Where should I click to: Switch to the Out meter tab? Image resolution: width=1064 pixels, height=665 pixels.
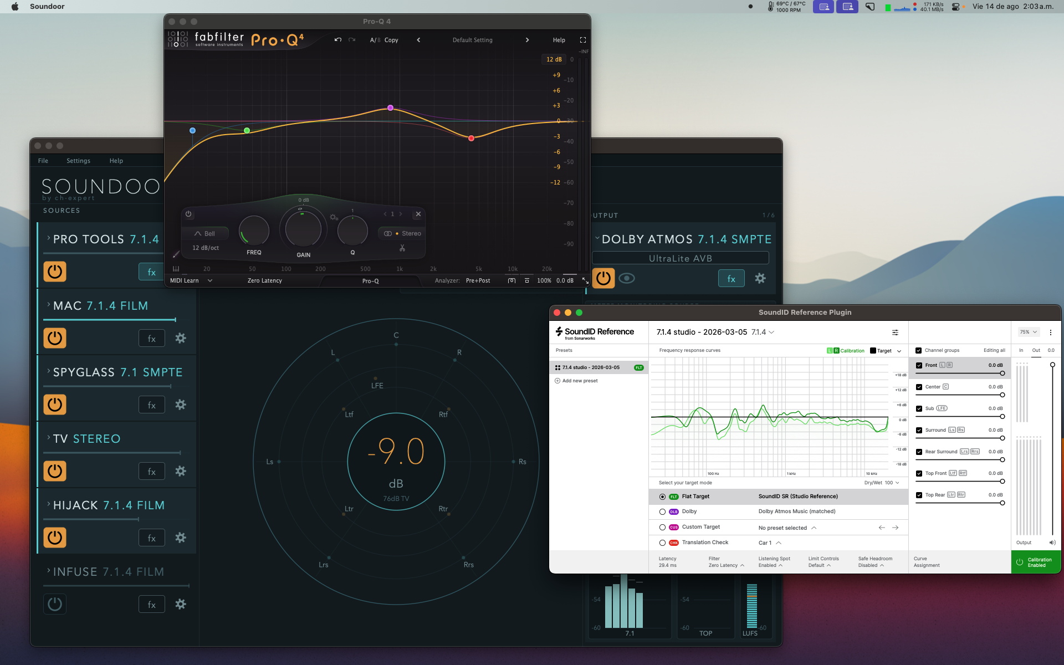(1036, 351)
